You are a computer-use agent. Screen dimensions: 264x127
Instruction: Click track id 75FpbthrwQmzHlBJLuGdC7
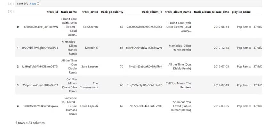[40, 85]
